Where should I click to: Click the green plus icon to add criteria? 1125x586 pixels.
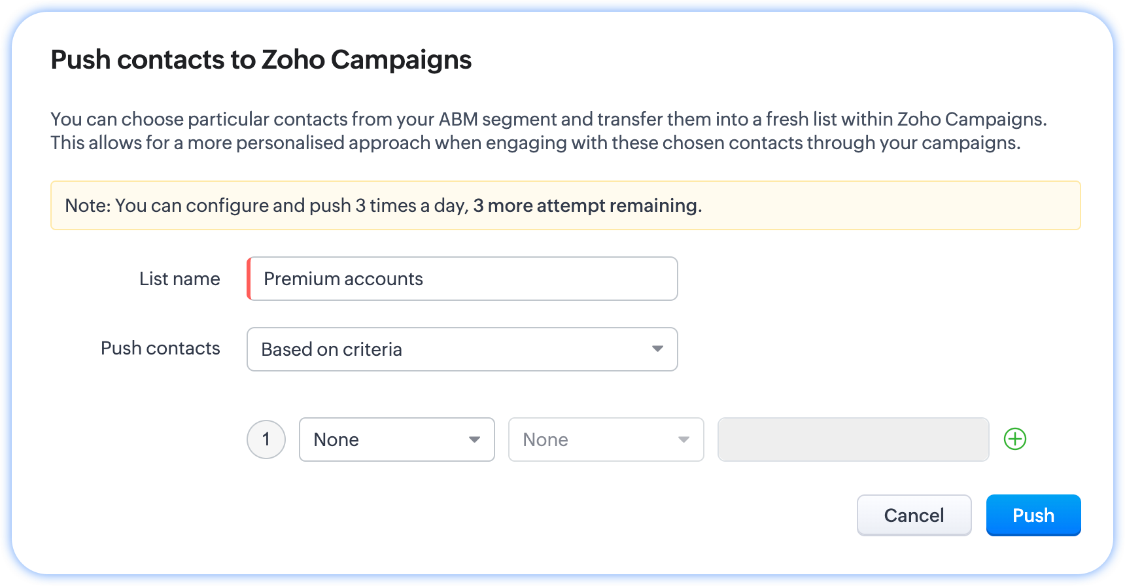tap(1014, 439)
